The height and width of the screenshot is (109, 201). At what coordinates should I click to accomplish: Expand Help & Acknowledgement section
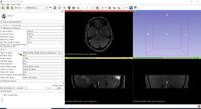(x=32, y=22)
